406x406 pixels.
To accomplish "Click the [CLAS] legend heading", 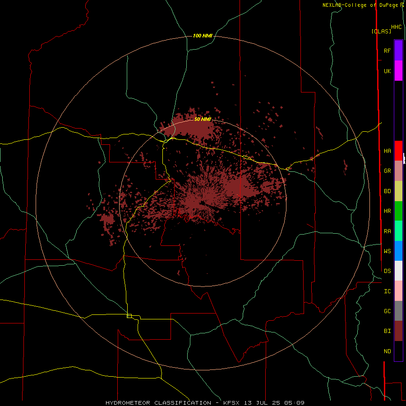I will pos(381,31).
